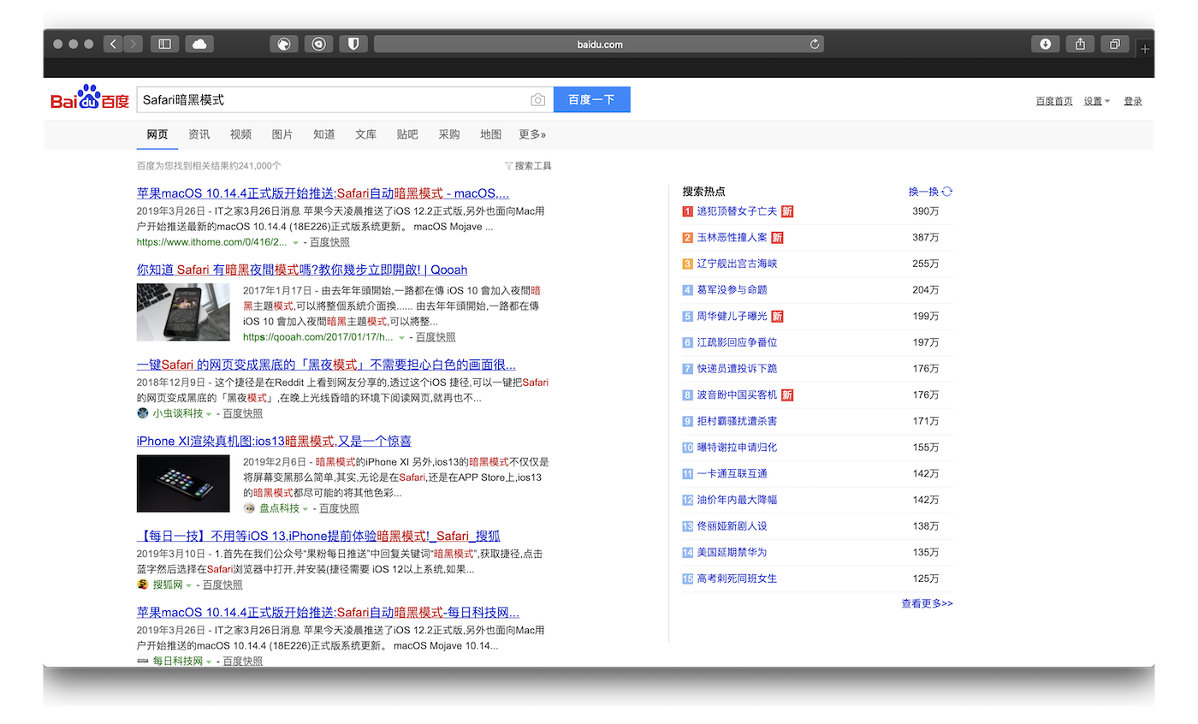
Task: Click the 百度一下 search button
Action: click(x=592, y=99)
